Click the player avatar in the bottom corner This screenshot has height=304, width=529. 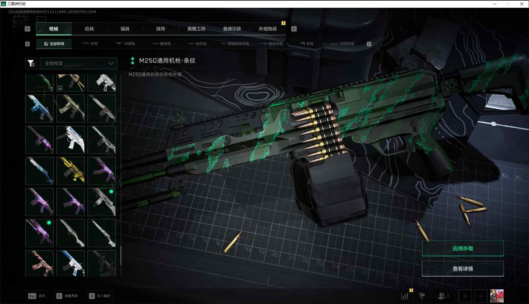(497, 296)
